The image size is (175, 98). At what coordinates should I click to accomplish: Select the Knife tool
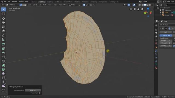3,61
